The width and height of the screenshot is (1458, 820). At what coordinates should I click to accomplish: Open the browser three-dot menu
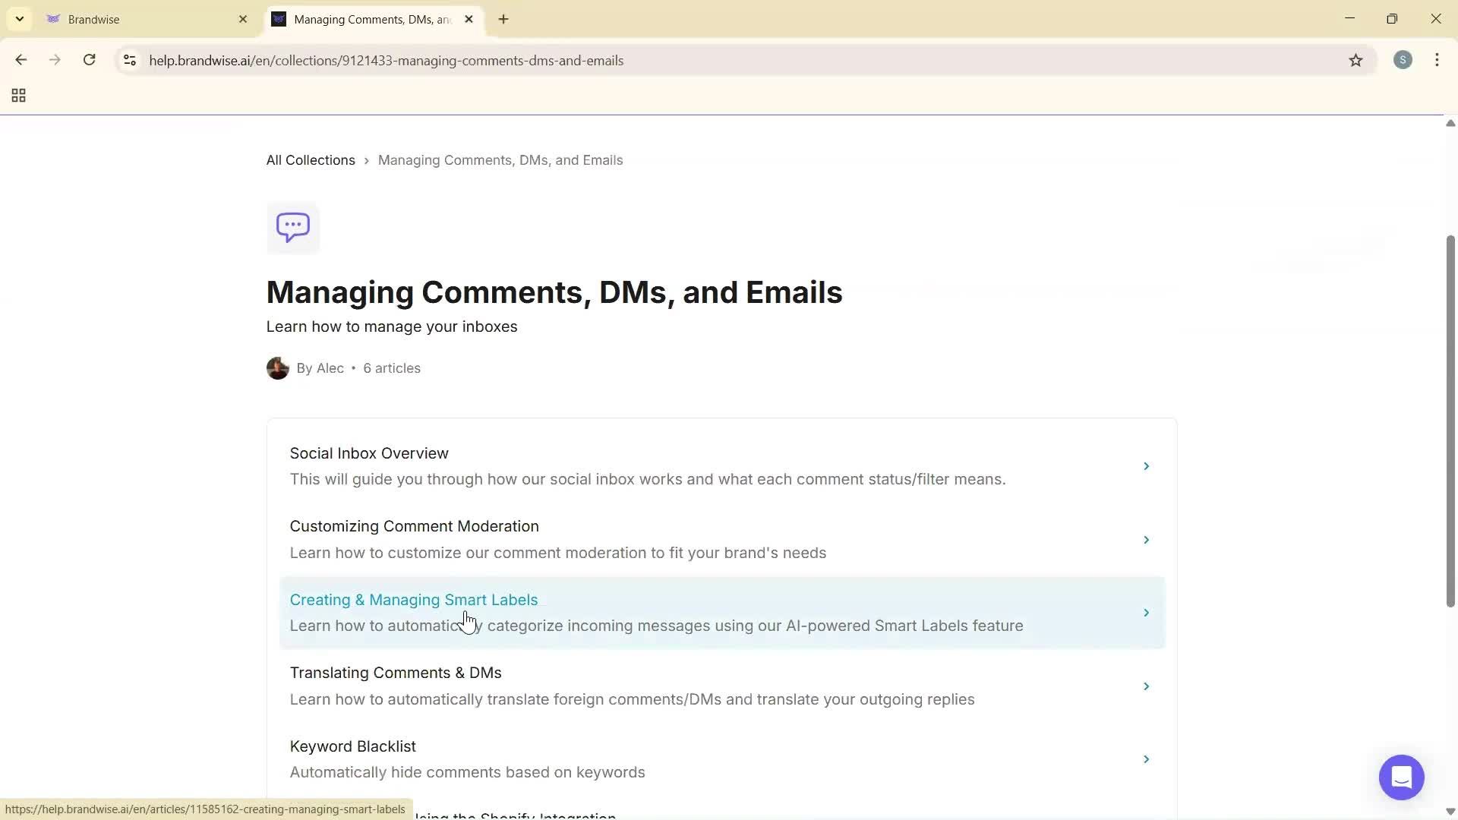point(1437,60)
